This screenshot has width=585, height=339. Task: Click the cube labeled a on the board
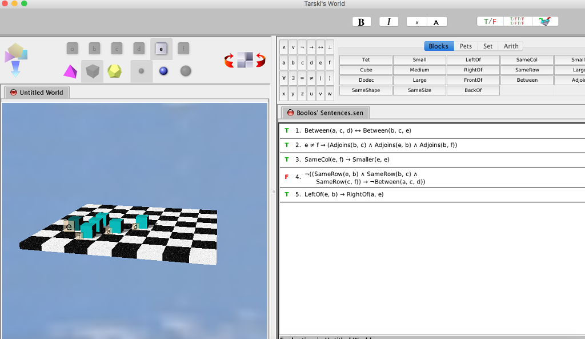[116, 226]
